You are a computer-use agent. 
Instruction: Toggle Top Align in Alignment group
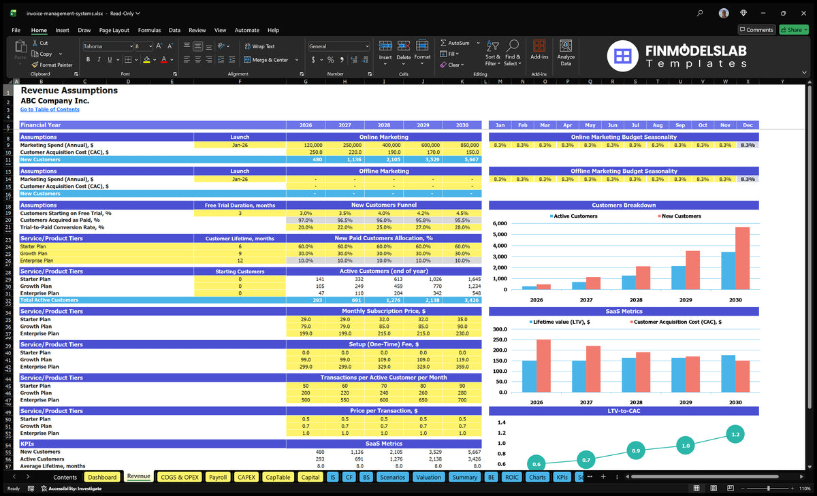pyautogui.click(x=187, y=46)
